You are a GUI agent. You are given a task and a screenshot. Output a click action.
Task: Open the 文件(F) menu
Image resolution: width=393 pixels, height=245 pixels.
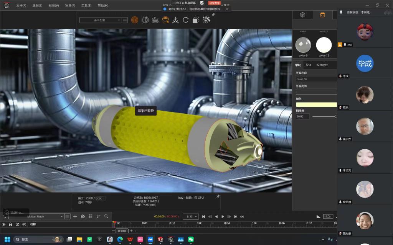[x=21, y=5]
